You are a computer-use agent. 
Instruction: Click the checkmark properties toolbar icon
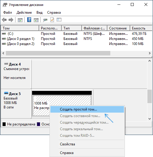click(x=52, y=20)
